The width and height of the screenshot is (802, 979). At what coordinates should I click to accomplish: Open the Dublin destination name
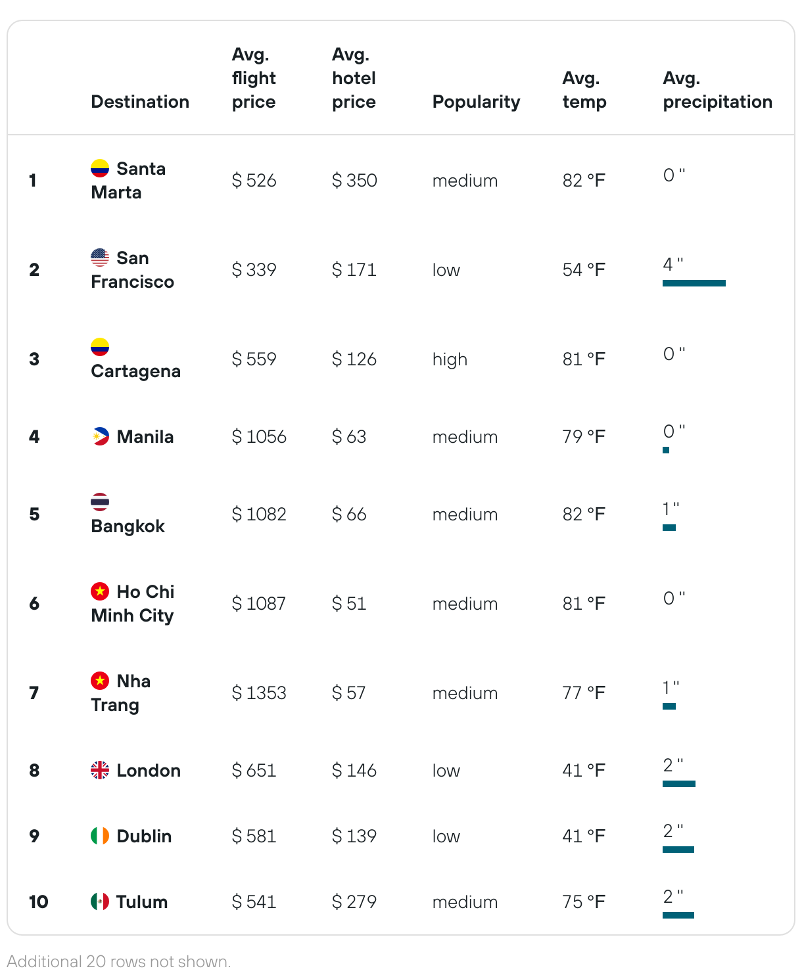[144, 836]
